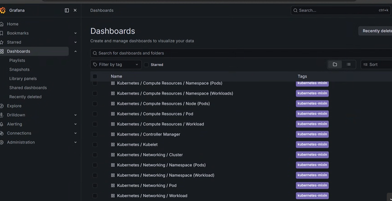Click kubernetes-mixin tag on Controller Manager row
392x201 pixels.
(x=312, y=134)
